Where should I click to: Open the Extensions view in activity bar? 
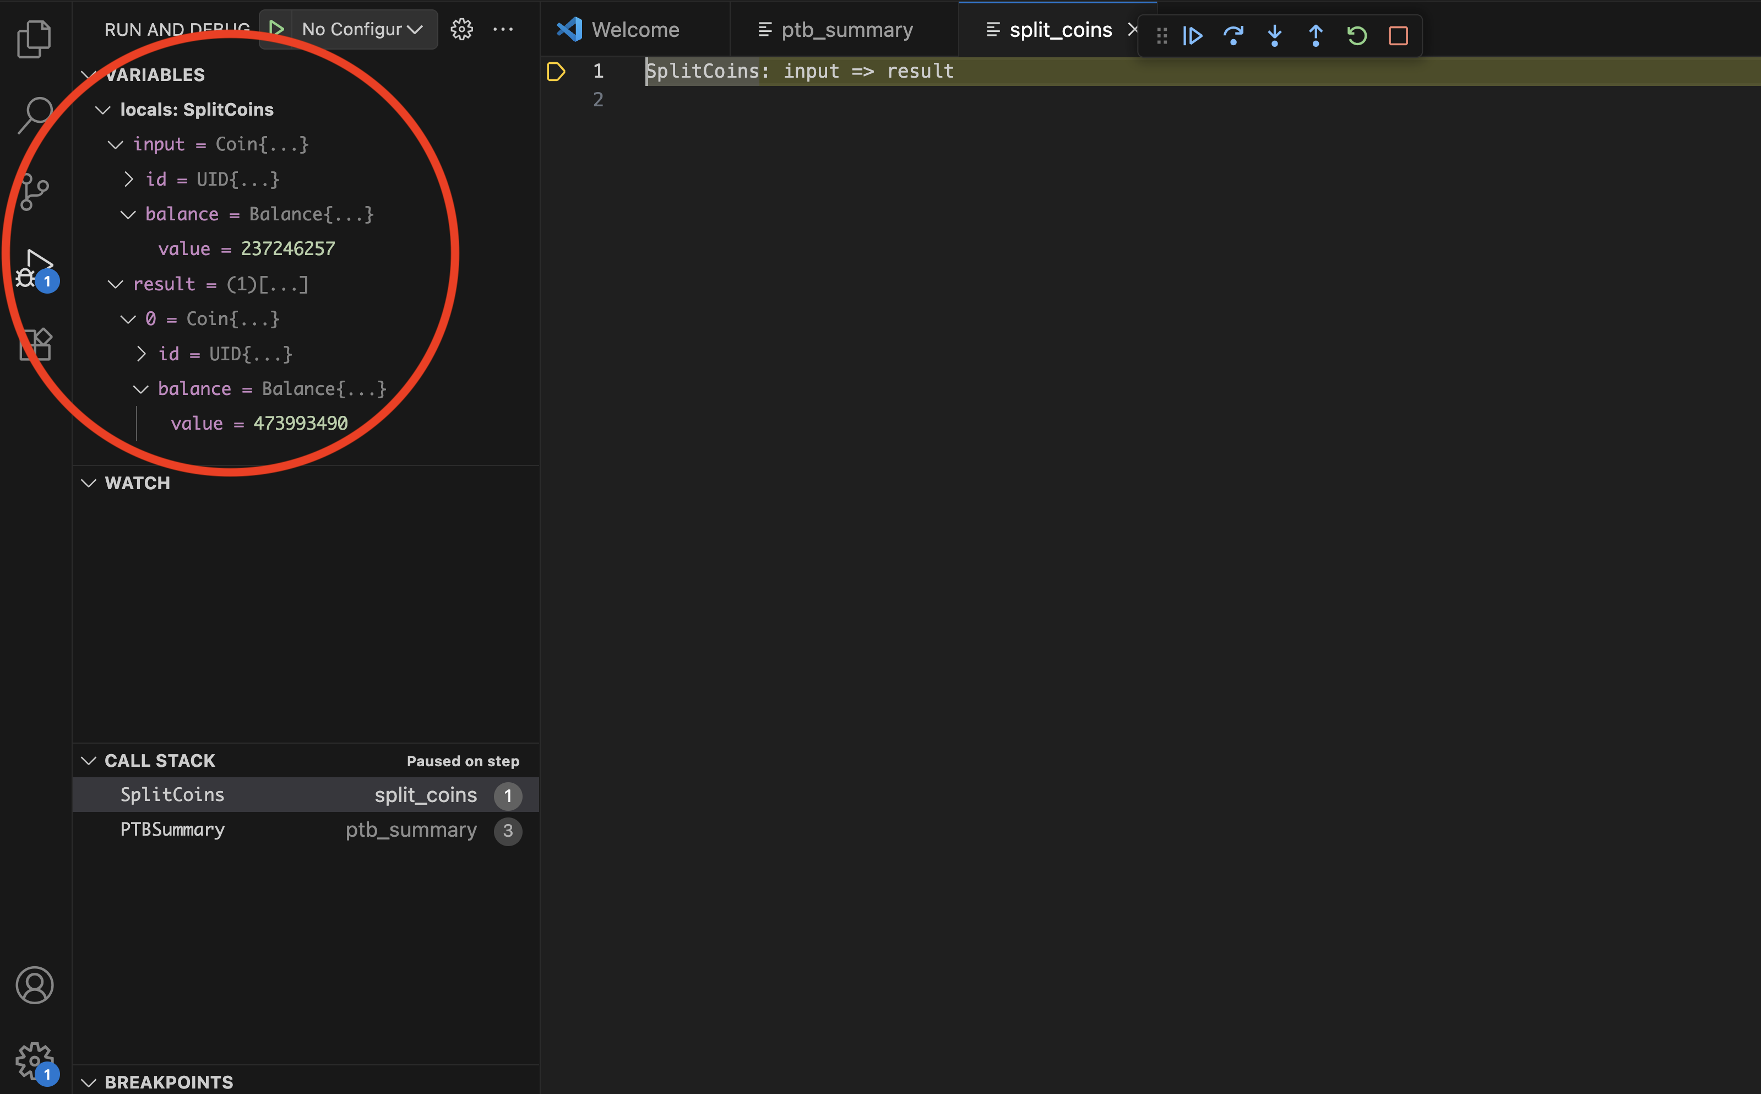(x=34, y=344)
